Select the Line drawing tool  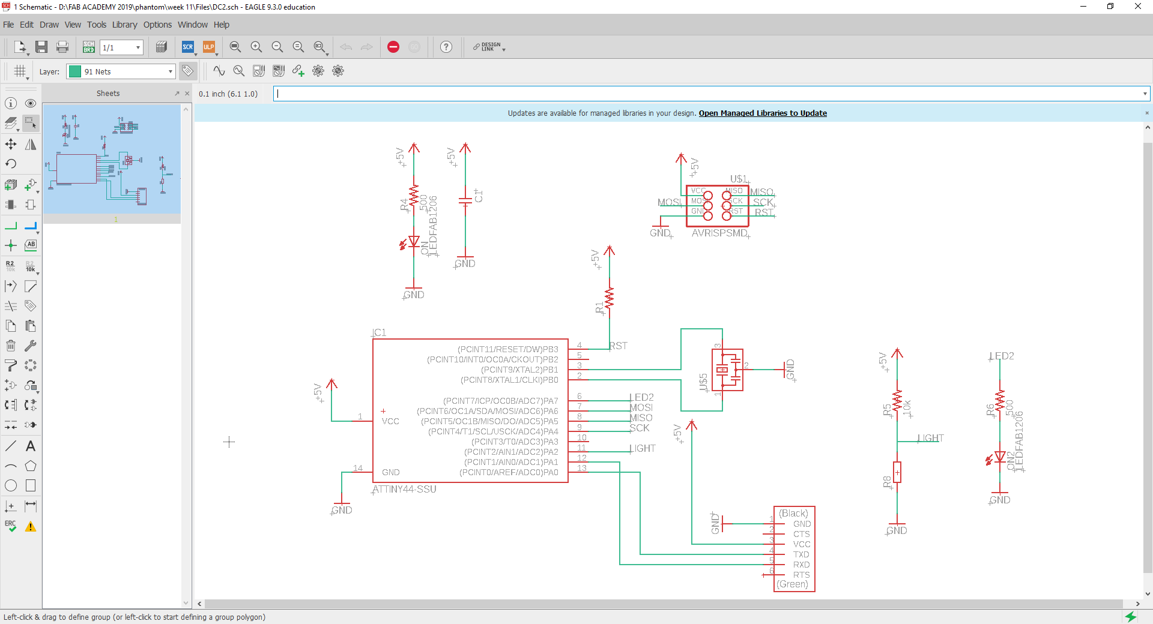pyautogui.click(x=11, y=446)
